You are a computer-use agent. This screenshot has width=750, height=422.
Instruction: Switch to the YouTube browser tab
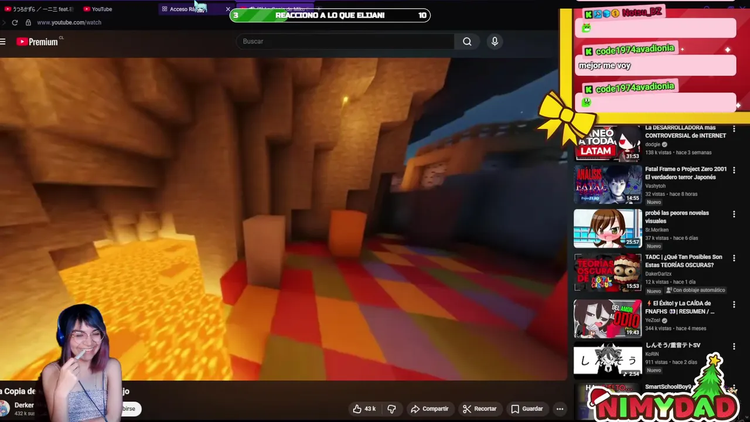click(98, 9)
